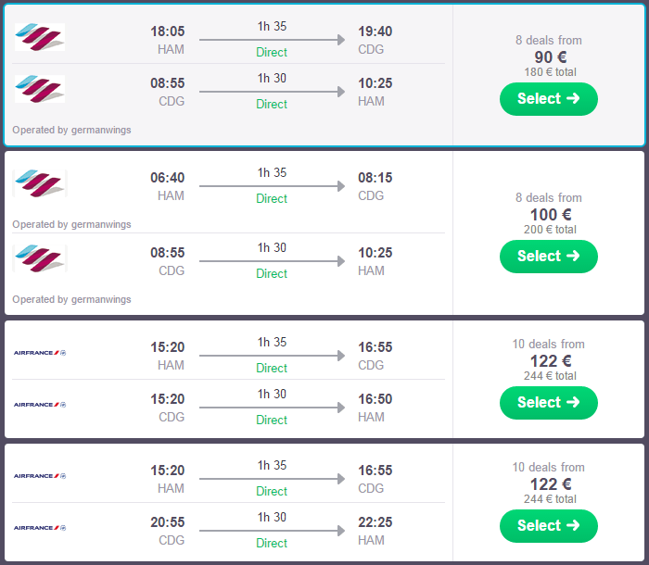Click Eurowings logo on 18:05 HAM flight
The image size is (649, 565).
40,39
